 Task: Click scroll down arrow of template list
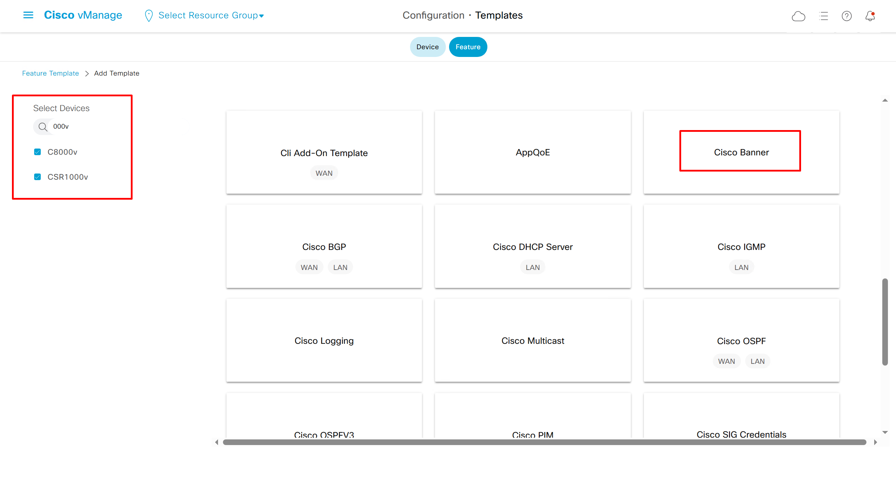click(x=885, y=432)
